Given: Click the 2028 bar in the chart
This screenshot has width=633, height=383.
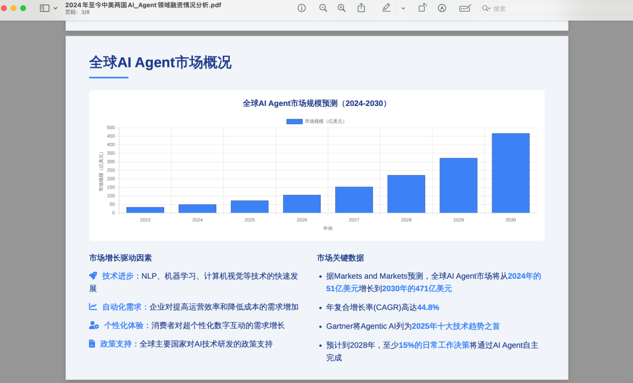Looking at the screenshot, I should click(x=406, y=194).
